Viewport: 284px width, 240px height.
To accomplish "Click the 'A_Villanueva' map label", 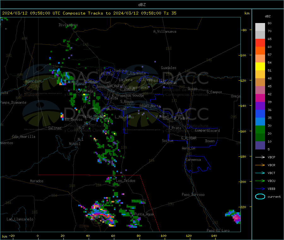I will click(x=165, y=32).
